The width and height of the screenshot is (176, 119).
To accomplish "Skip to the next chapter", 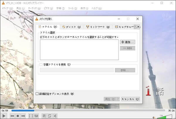I will click(23, 116).
